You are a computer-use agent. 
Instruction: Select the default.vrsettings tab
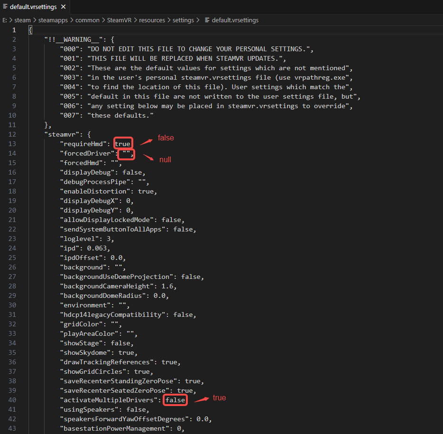[33, 7]
